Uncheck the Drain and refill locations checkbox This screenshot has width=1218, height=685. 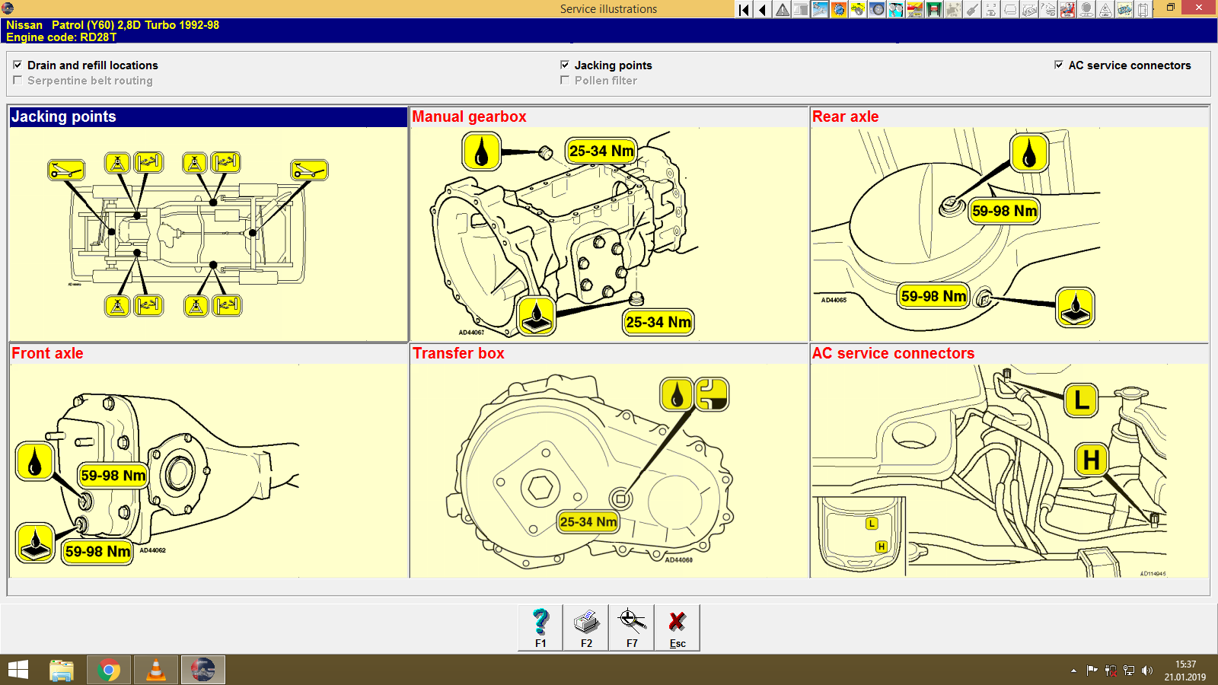coord(18,65)
